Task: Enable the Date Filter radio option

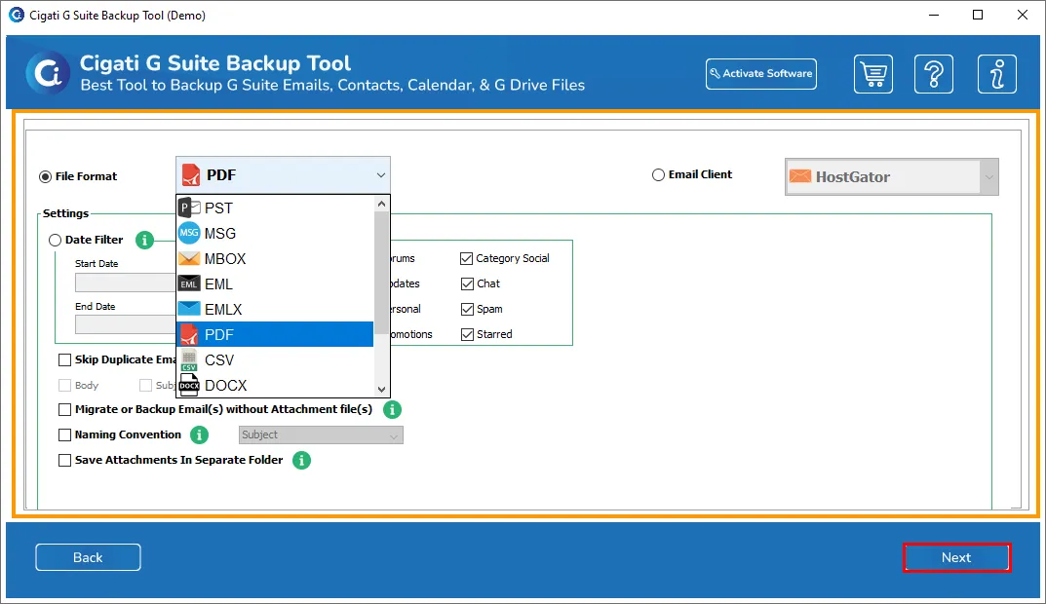Action: (x=56, y=240)
